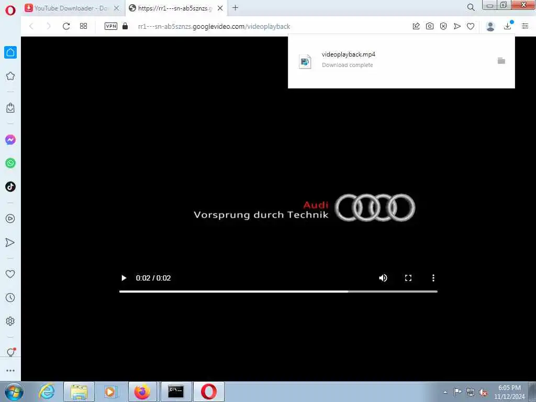Open My Flow from address bar
The width and height of the screenshot is (536, 402).
pyautogui.click(x=457, y=26)
